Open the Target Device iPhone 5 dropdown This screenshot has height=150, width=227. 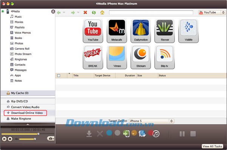(x=151, y=121)
